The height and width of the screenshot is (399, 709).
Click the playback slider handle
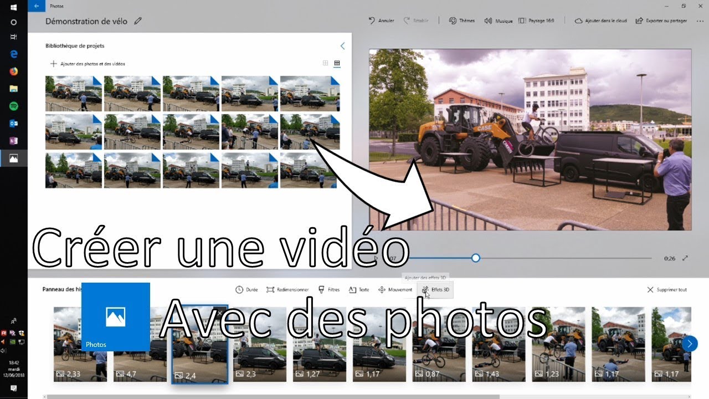coord(475,258)
